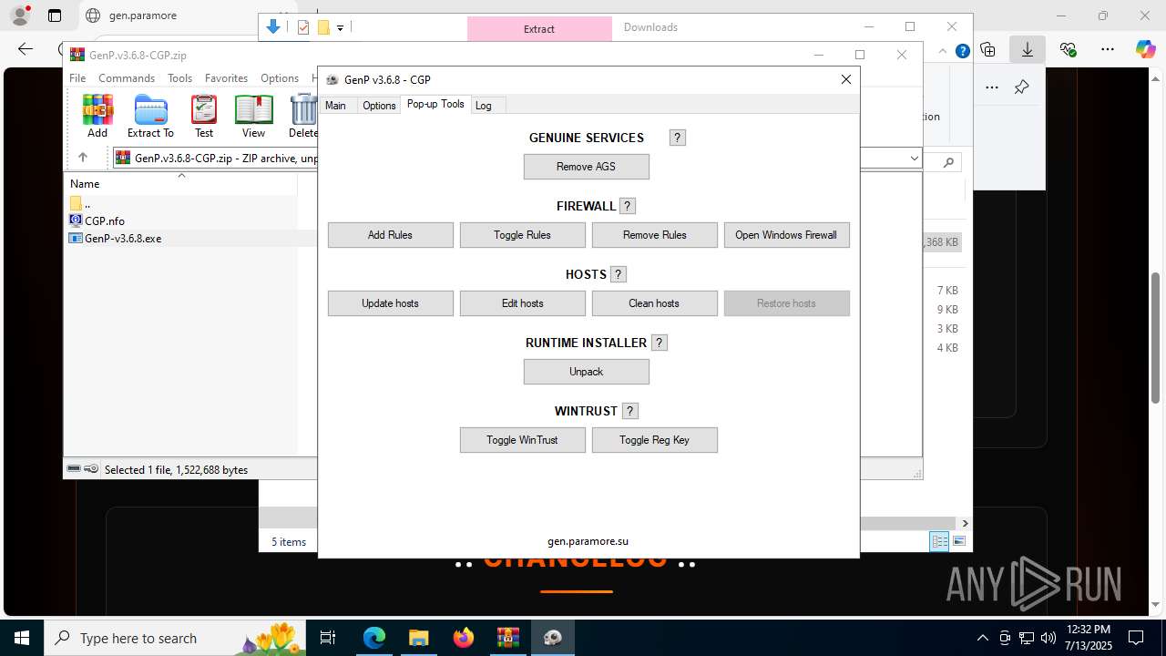Show hidden system tray icons

pyautogui.click(x=982, y=638)
